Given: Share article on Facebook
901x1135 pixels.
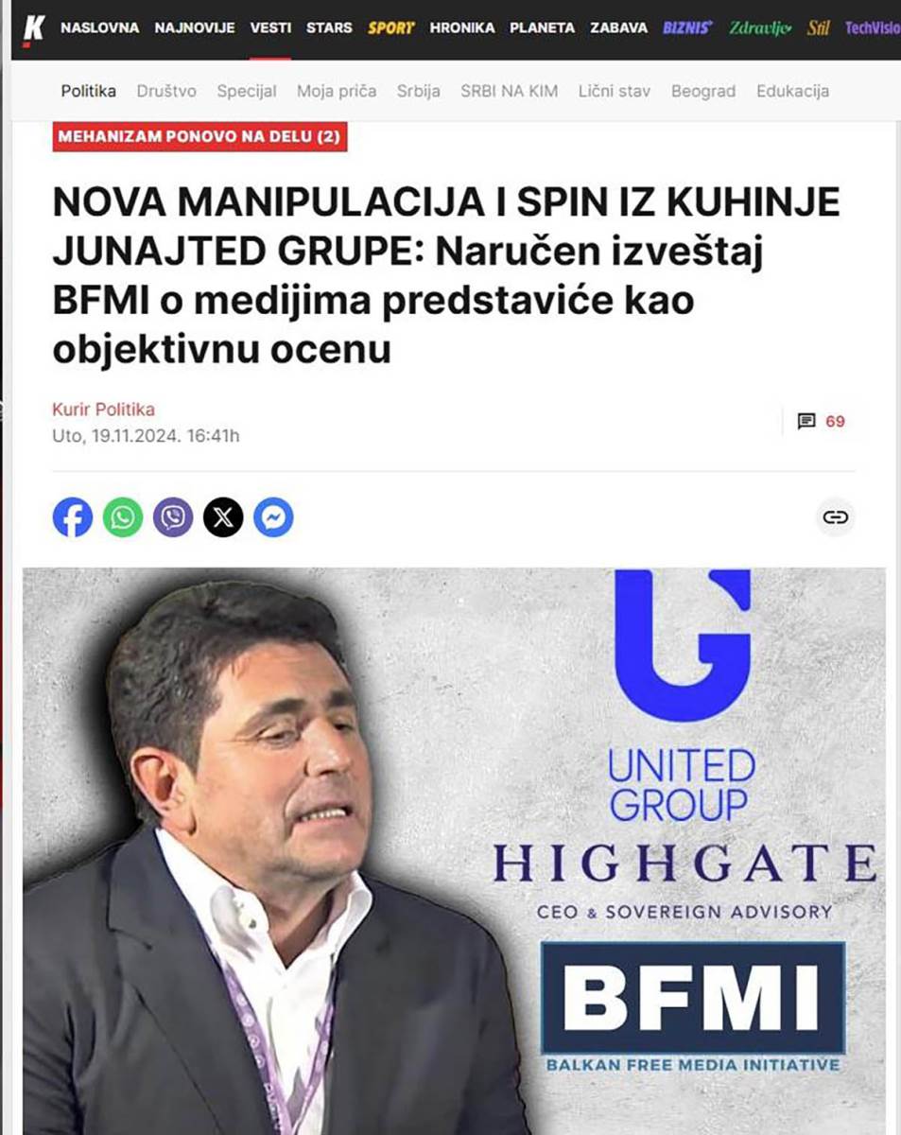Looking at the screenshot, I should (x=73, y=517).
